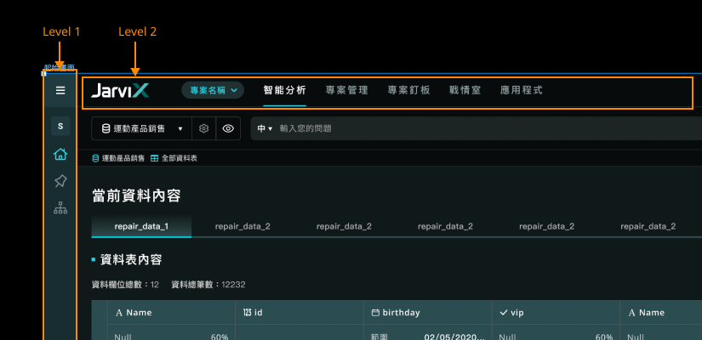Screen dimensions: 702x340
Task: Open the 運動產品銷售 dataset dropdown
Action: click(142, 129)
